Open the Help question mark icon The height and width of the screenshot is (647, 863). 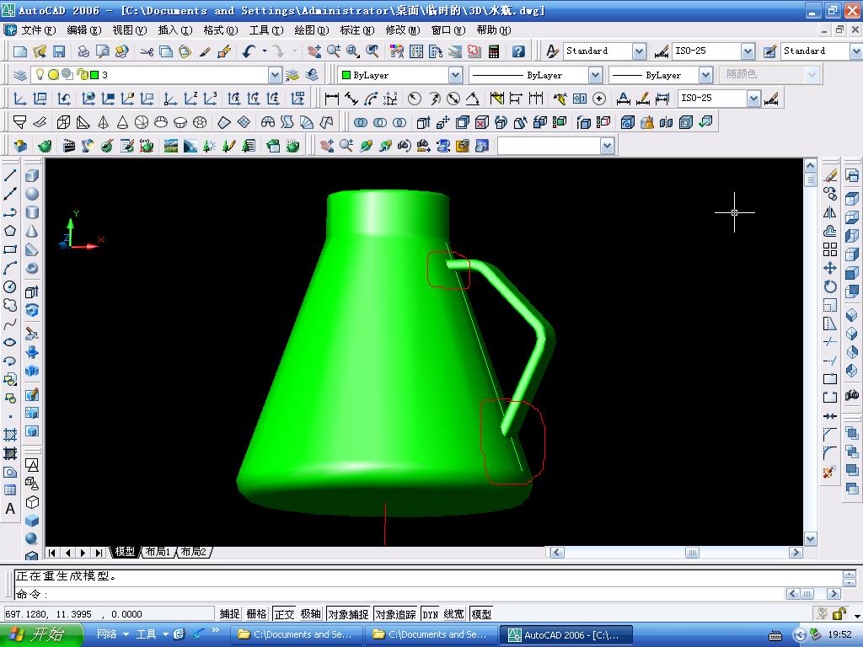coord(518,51)
